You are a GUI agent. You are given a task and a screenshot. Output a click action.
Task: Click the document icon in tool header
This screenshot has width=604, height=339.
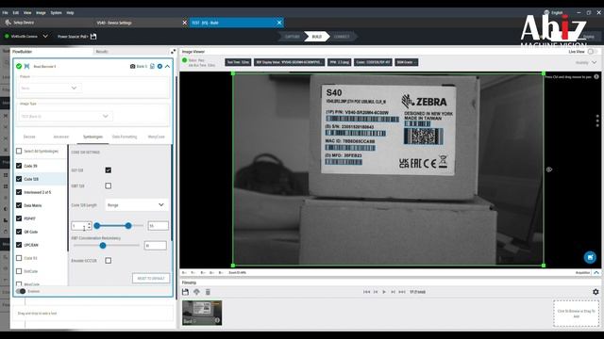152,66
